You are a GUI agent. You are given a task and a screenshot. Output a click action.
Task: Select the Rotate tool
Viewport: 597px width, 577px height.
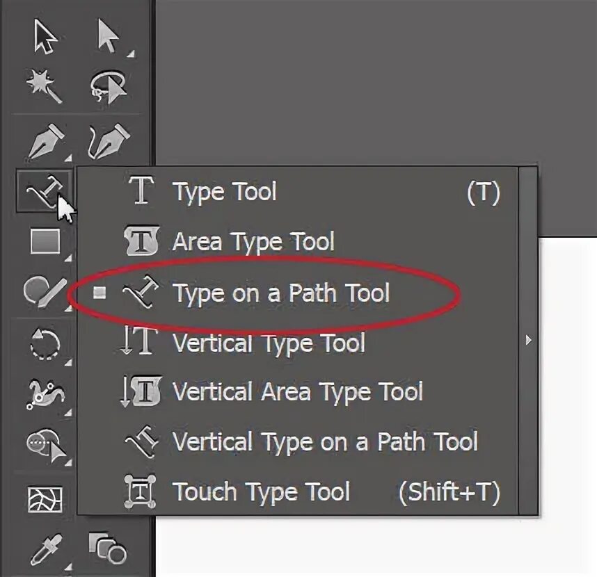[45, 344]
